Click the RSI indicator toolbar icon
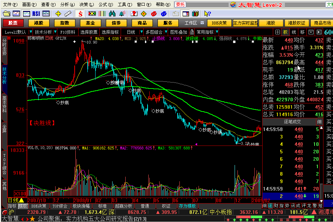The width and height of the screenshot is (333, 222). pos(36,14)
